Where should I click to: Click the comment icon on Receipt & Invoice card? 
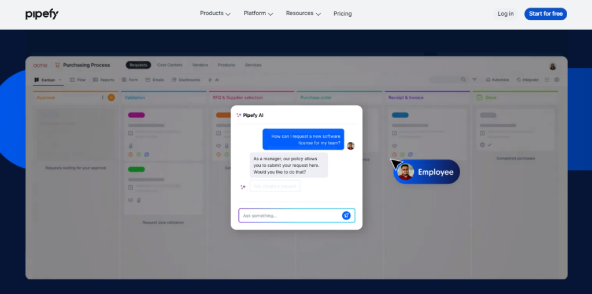tap(394, 146)
